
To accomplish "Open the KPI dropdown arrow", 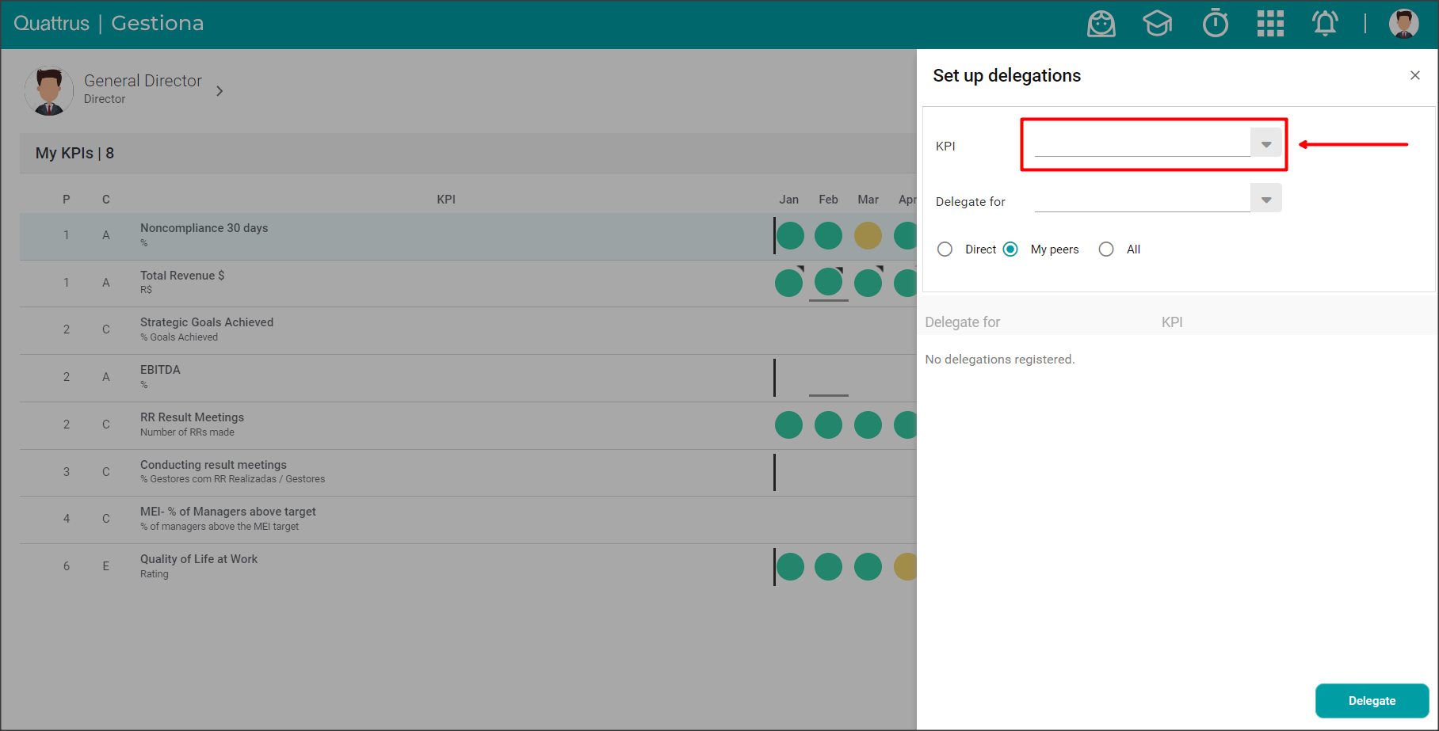I will click(1265, 144).
